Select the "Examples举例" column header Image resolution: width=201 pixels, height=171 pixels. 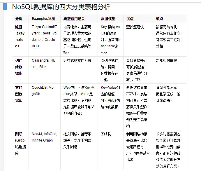[x=43, y=19]
